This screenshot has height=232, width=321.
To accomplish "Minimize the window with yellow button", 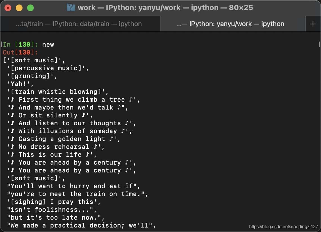I will pyautogui.click(x=19, y=8).
